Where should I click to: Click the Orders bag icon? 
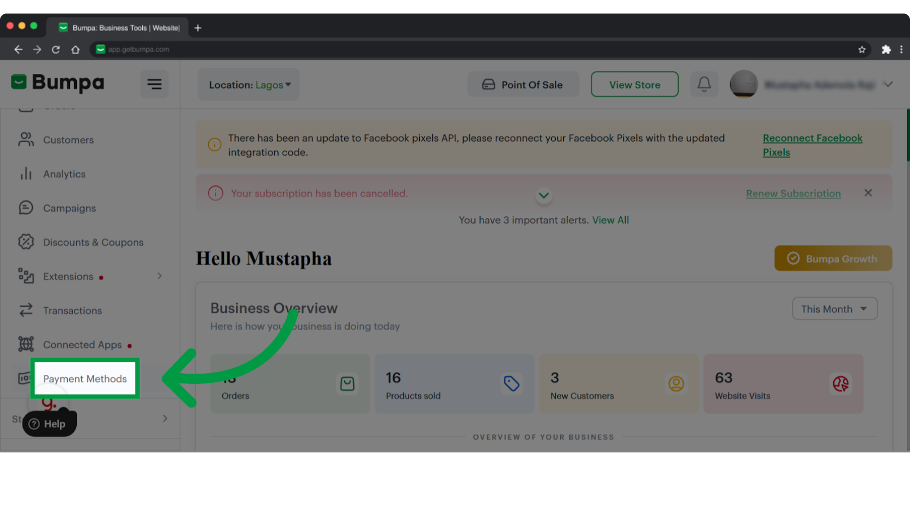[x=348, y=384]
